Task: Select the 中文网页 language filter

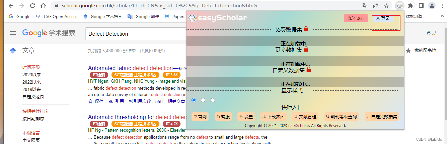Action: click(x=31, y=140)
